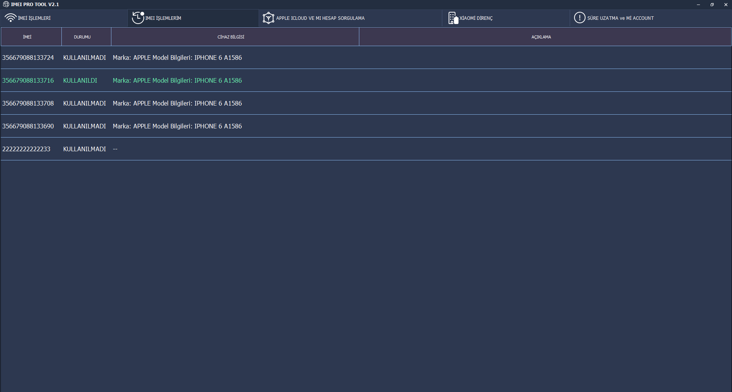Go to the XİAOMİ DİRENÇ tab
The image size is (732, 392).
(x=506, y=18)
